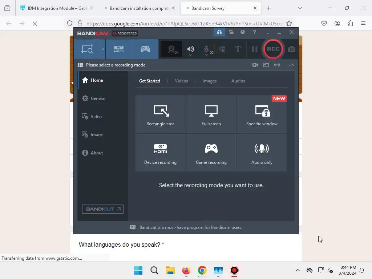This screenshot has width=372, height=279.
Task: Choose Device recording tile
Action: [x=160, y=153]
